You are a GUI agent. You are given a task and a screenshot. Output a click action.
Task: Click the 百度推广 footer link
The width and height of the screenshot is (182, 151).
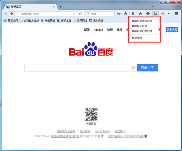tap(120, 131)
